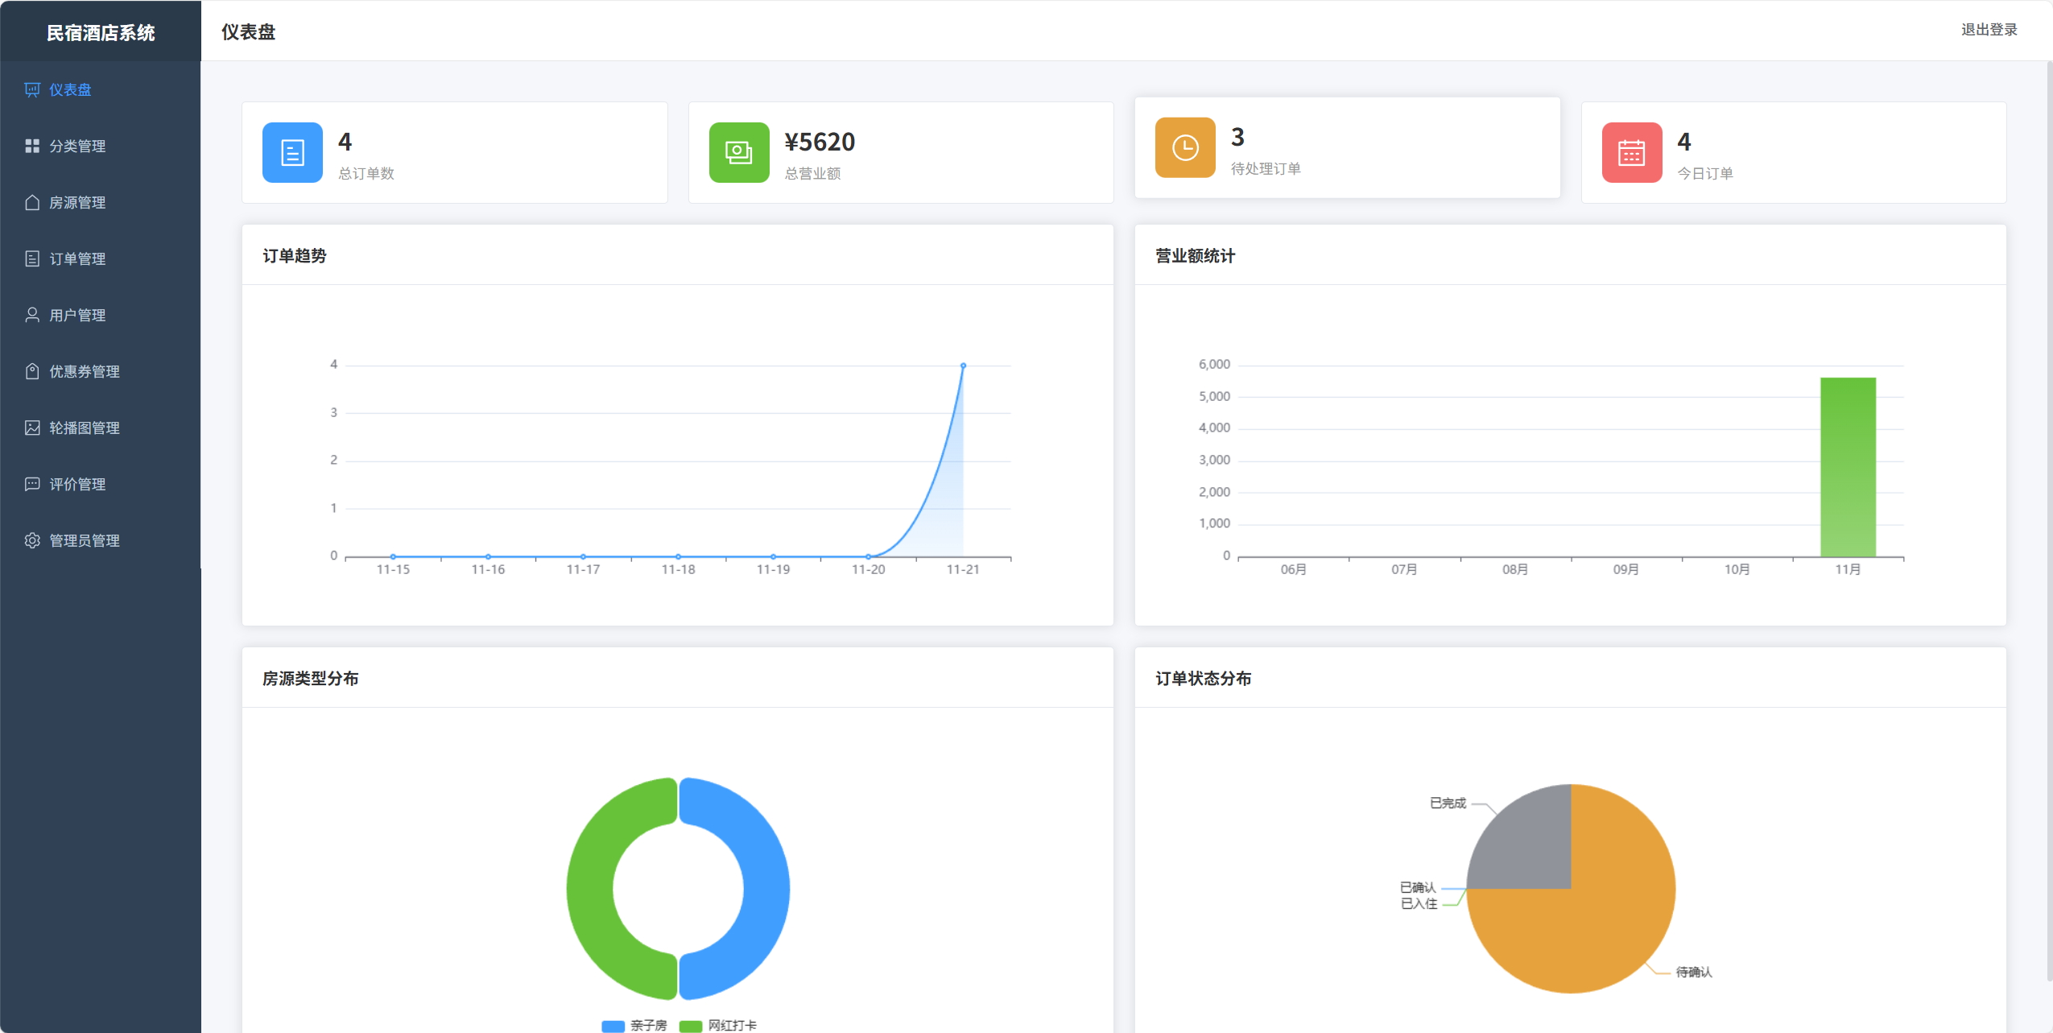The image size is (2053, 1033).
Task: Toggle 网红打卡 legend in room type chart
Action: pos(718,1025)
